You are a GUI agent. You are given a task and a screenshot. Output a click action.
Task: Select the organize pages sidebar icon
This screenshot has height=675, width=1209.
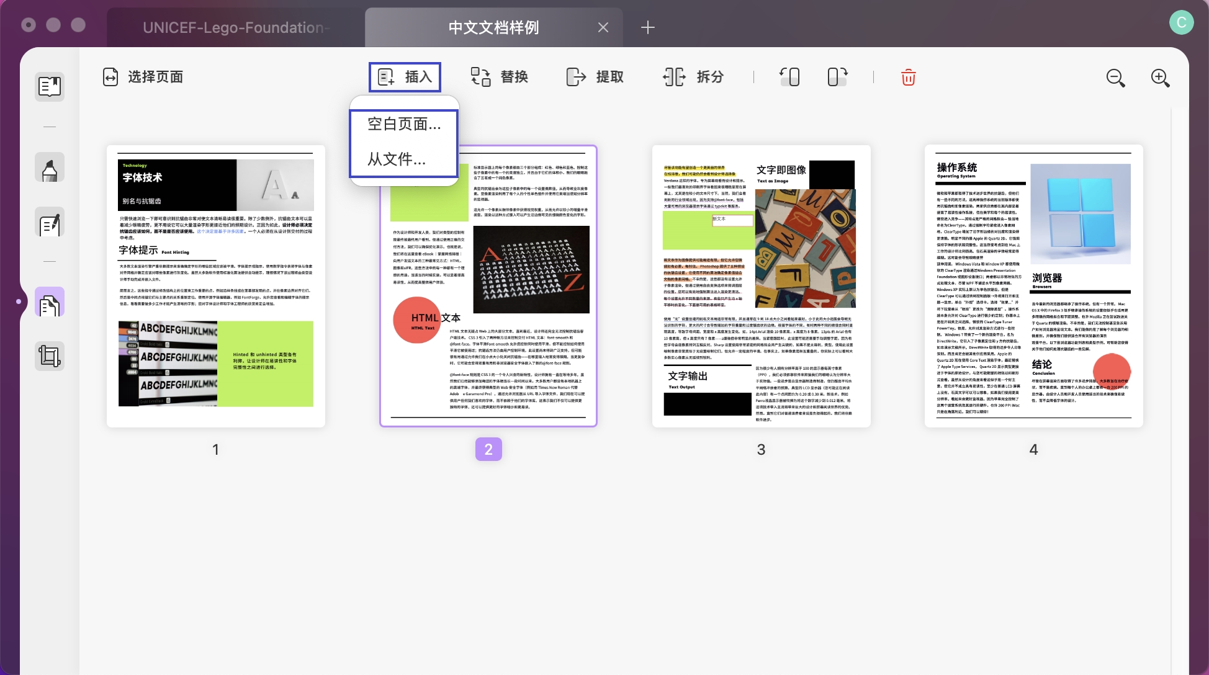[50, 302]
